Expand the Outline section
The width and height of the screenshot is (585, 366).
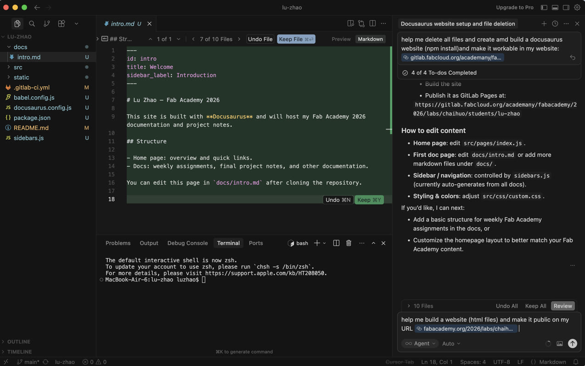point(19,342)
